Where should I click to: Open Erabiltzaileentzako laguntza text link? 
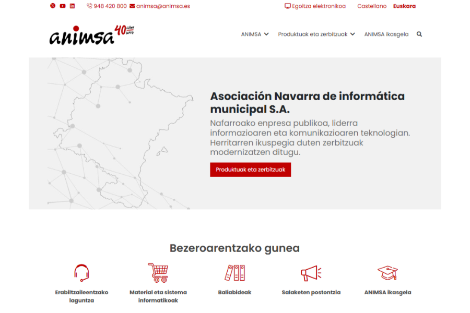click(81, 296)
